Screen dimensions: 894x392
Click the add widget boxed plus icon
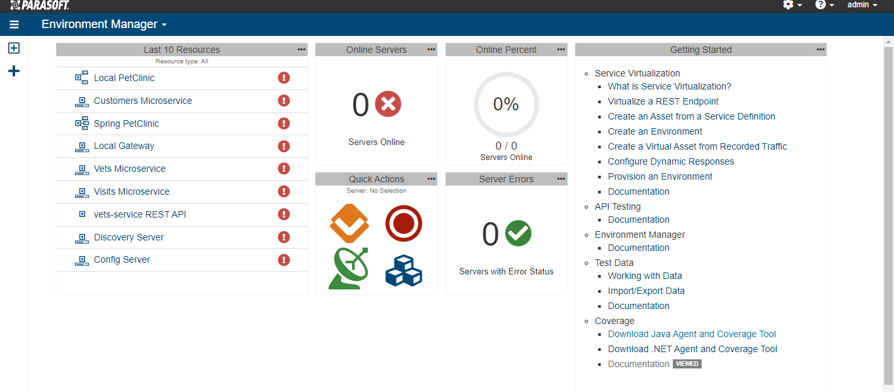click(x=14, y=48)
